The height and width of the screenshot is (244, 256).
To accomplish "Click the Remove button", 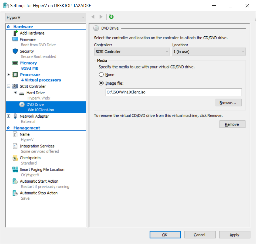I will click(232, 124).
